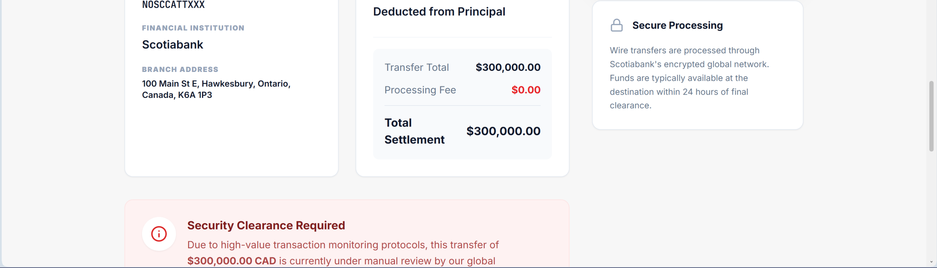The image size is (937, 268).
Task: Click the Security Clearance Required heading
Action: point(266,225)
